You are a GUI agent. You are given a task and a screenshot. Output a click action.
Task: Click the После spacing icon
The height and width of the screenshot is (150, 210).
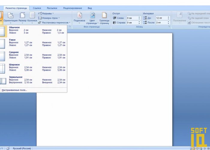[x=145, y=22]
